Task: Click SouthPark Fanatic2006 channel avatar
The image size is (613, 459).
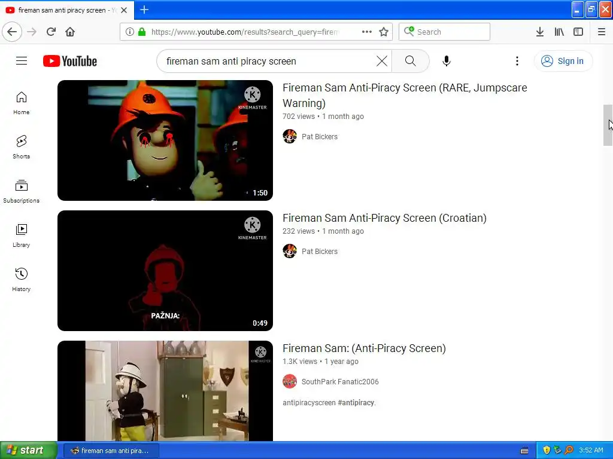Action: tap(290, 381)
